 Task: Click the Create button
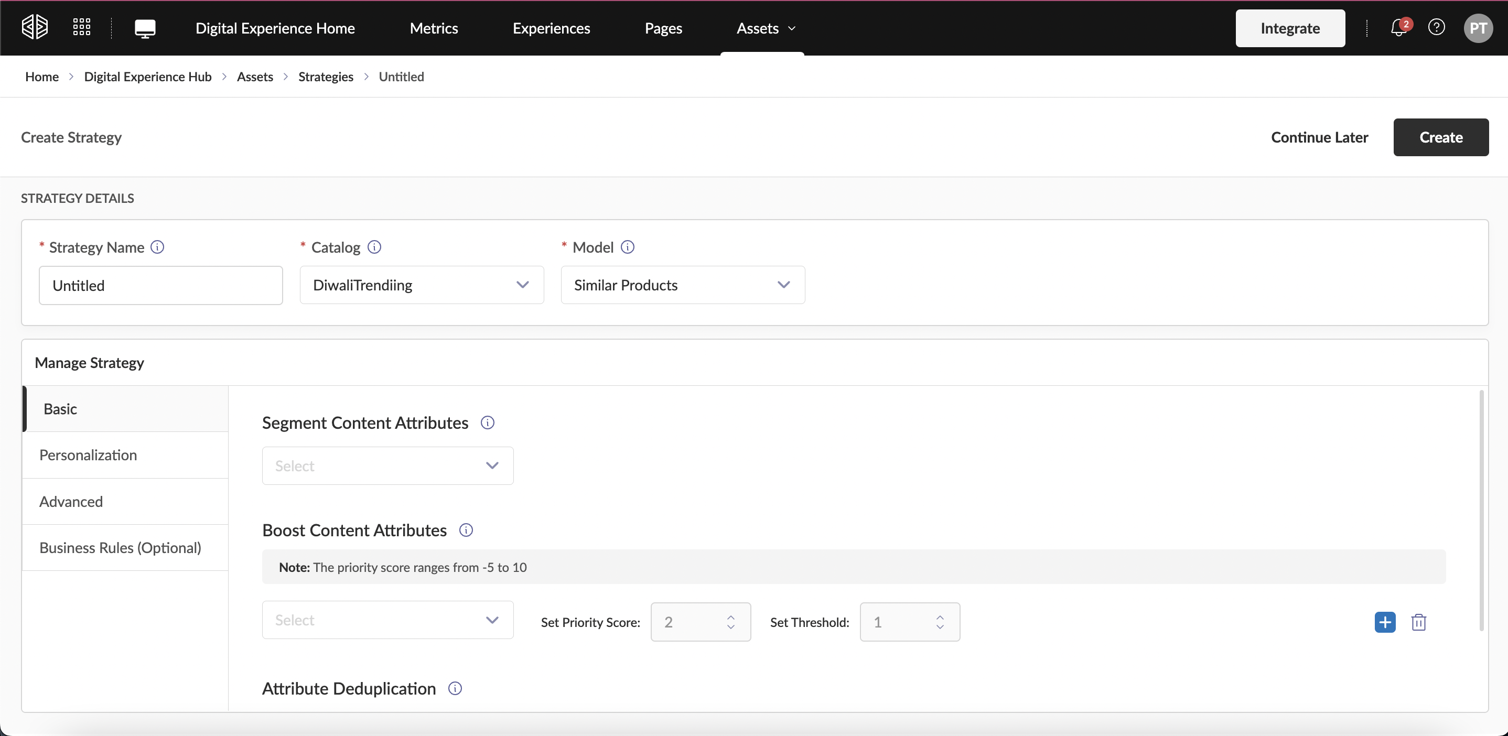pos(1441,137)
